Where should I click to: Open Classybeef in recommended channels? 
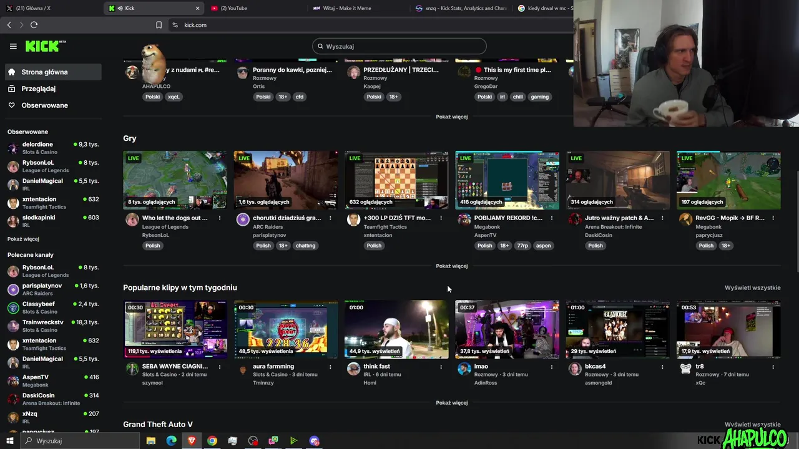point(53,307)
